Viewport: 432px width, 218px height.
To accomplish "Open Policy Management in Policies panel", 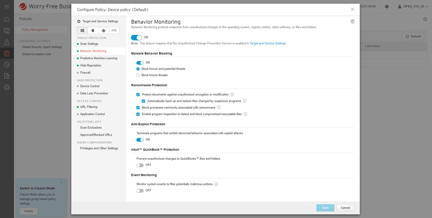I will tap(35, 30).
